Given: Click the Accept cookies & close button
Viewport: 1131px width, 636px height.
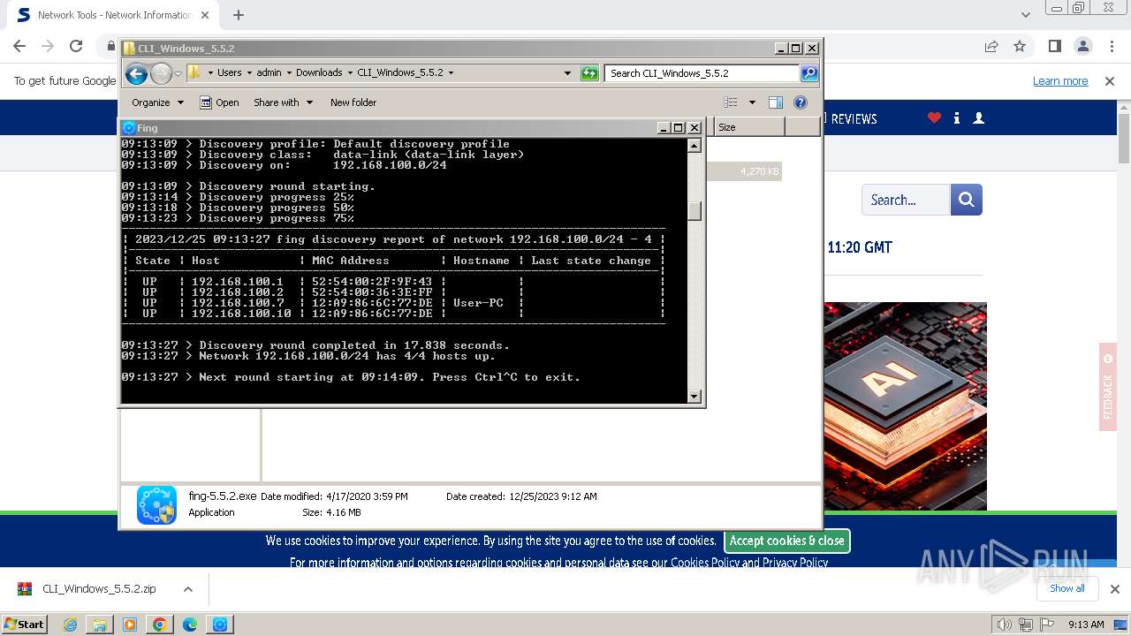Looking at the screenshot, I should click(786, 541).
